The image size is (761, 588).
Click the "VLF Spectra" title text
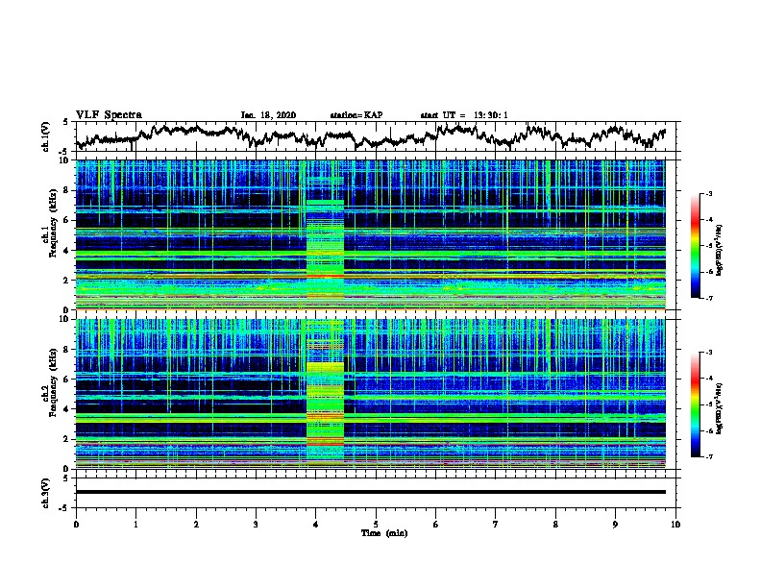coord(109,115)
